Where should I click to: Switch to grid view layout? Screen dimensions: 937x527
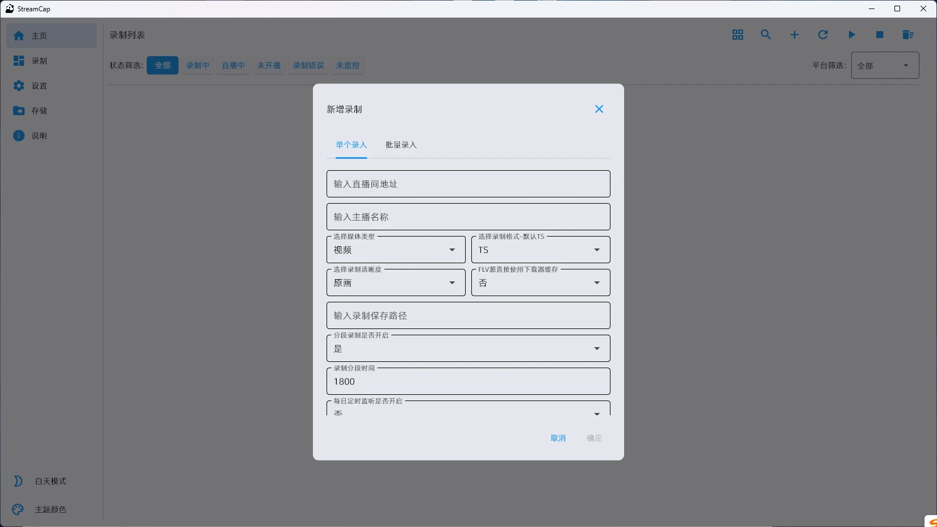pyautogui.click(x=737, y=35)
